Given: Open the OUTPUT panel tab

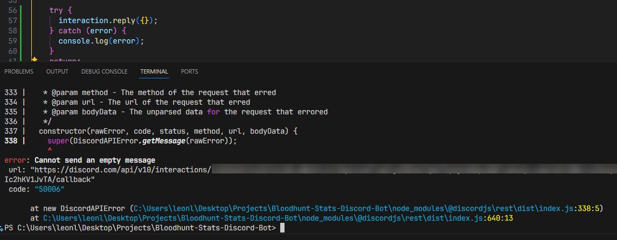Looking at the screenshot, I should [x=57, y=71].
